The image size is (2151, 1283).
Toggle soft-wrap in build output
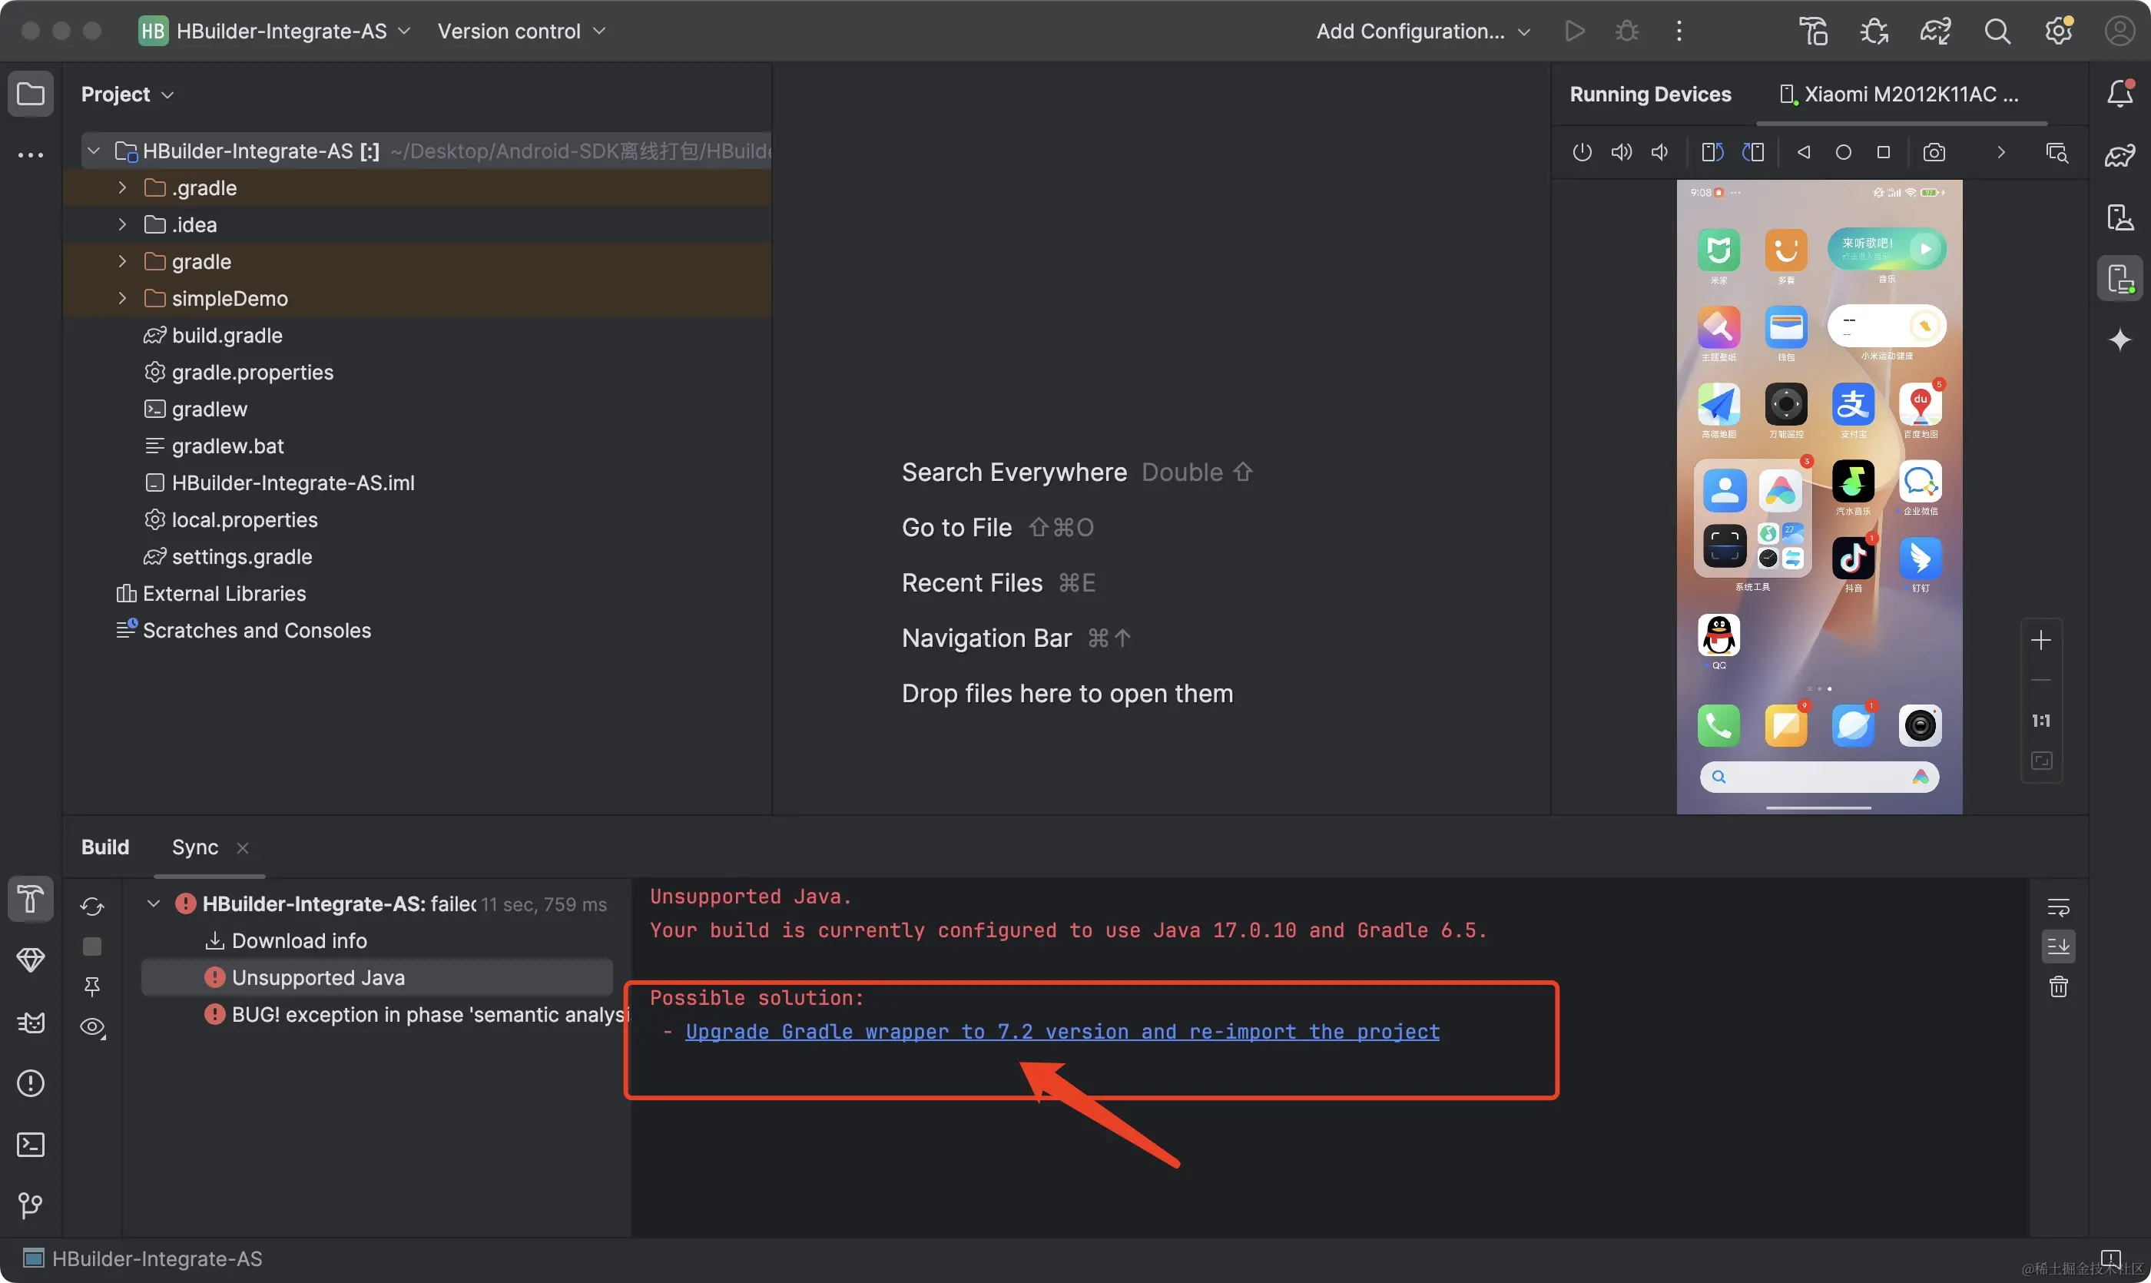point(2059,907)
